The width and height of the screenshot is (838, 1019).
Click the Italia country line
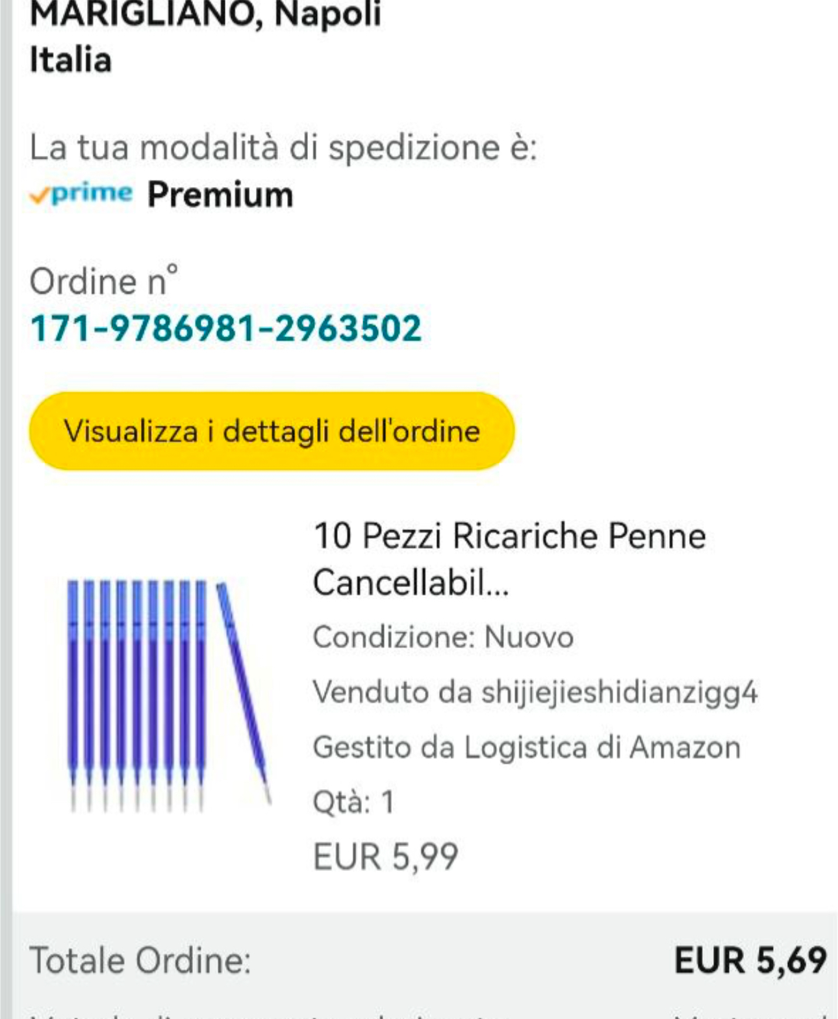click(71, 60)
